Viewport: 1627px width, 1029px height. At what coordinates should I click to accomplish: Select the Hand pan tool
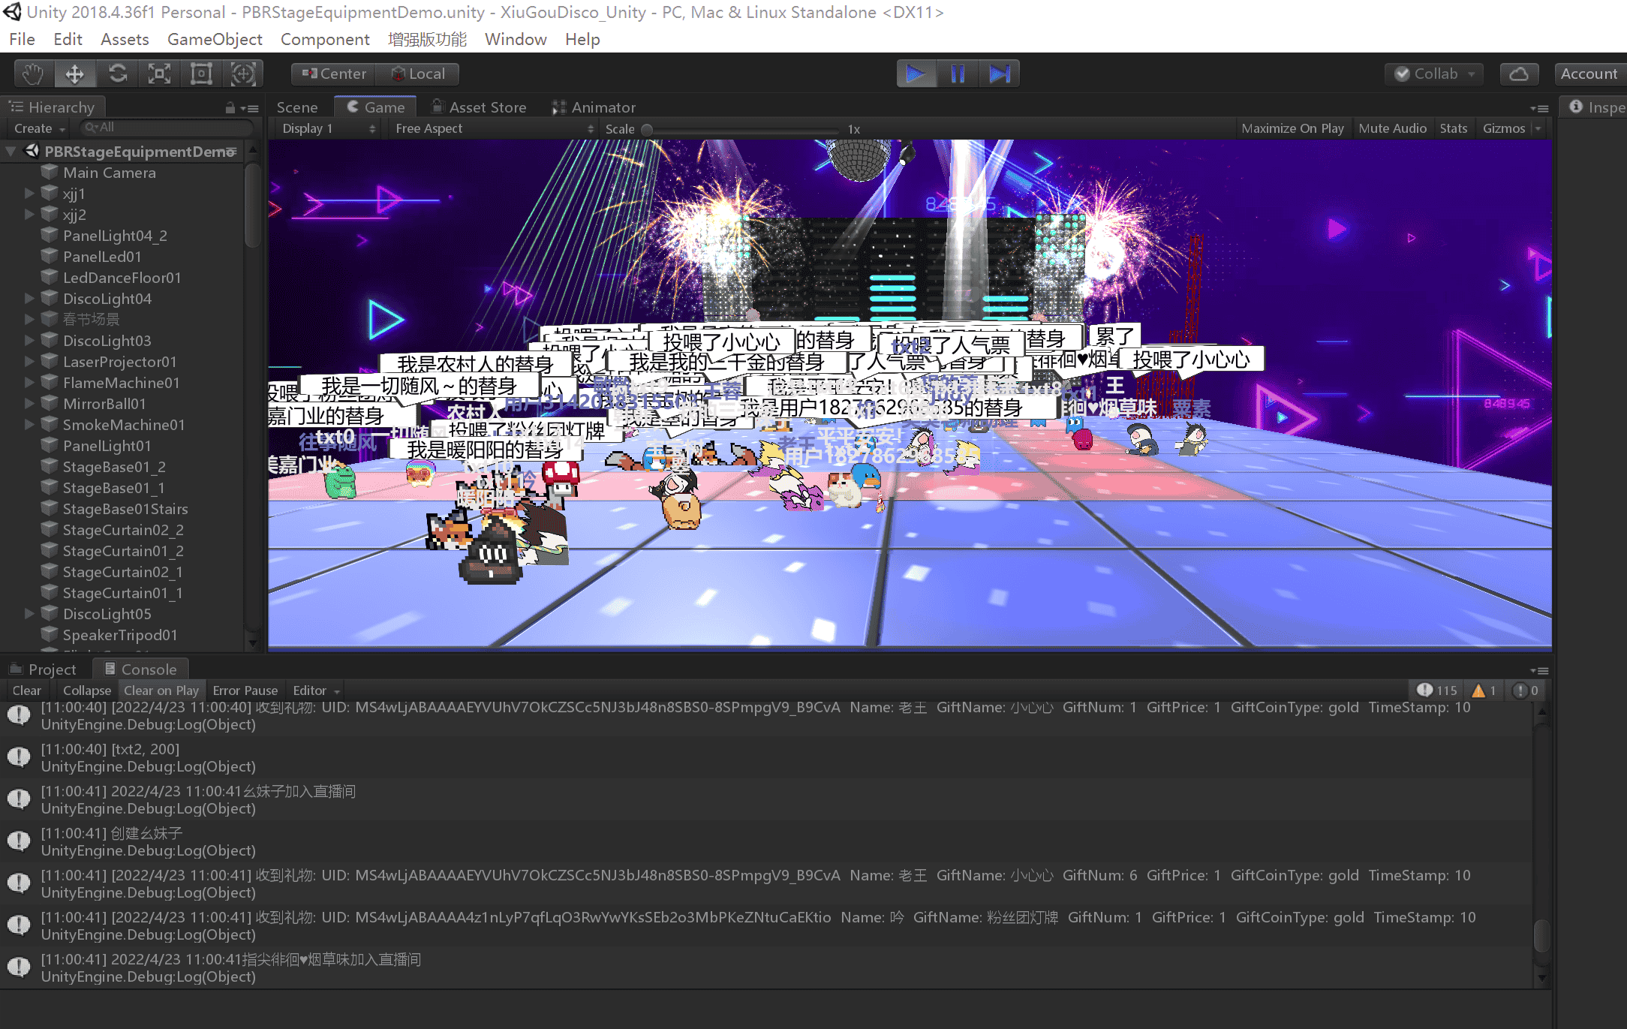click(x=32, y=73)
